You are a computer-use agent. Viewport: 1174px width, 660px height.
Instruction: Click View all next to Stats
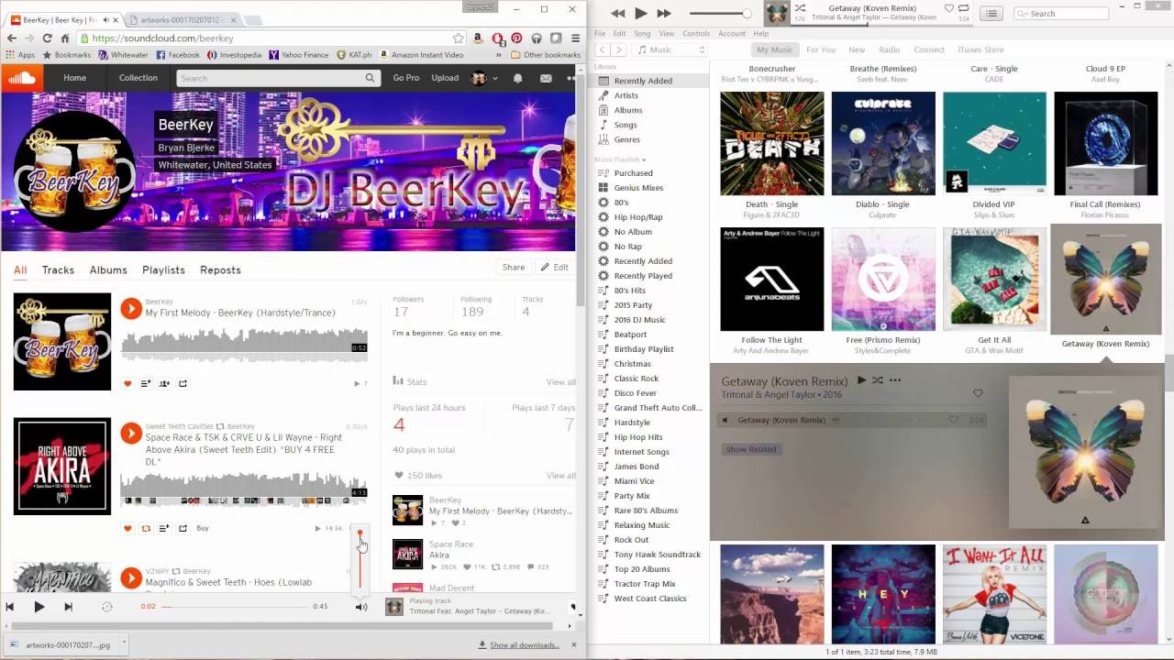point(560,382)
